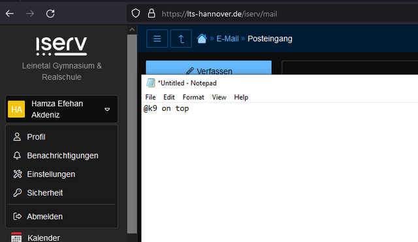The height and width of the screenshot is (242, 418).
Task: Collapse the Hamza Efehan Akdeniz user dropdown
Action: pos(61,109)
